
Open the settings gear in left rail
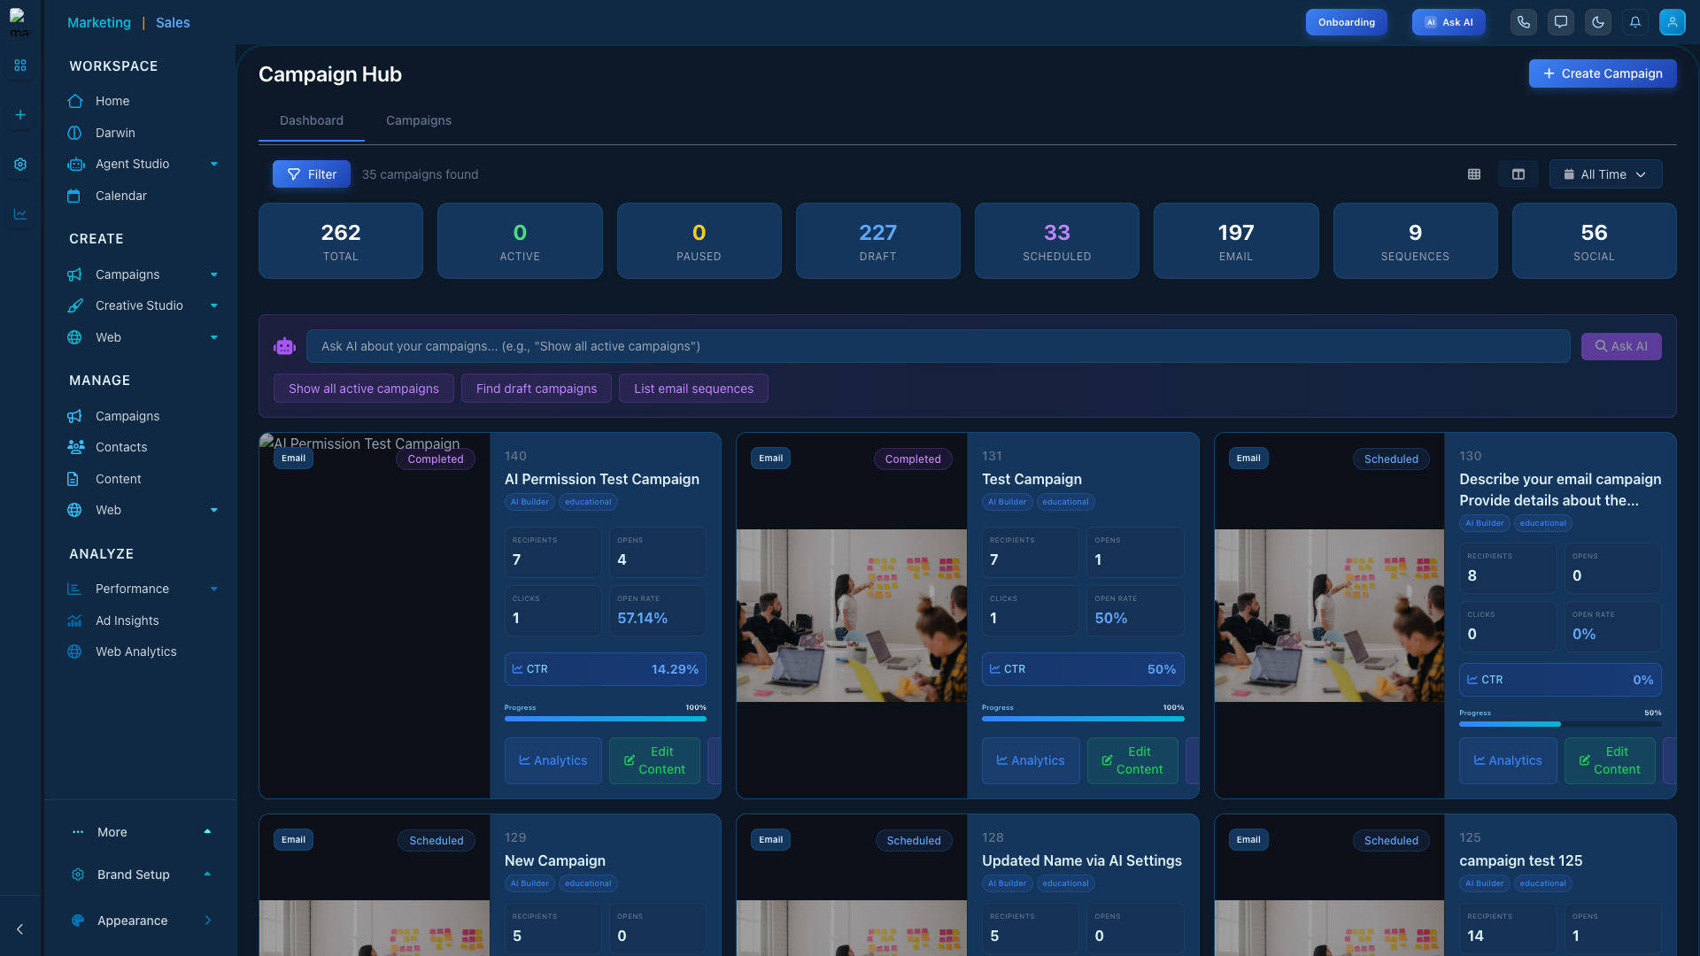[x=20, y=165]
